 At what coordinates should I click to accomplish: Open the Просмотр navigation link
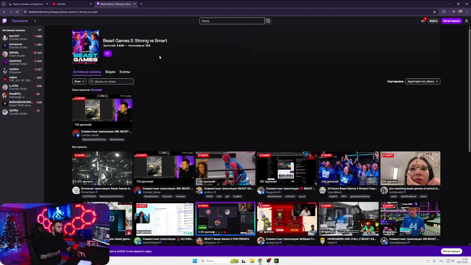[x=20, y=21]
